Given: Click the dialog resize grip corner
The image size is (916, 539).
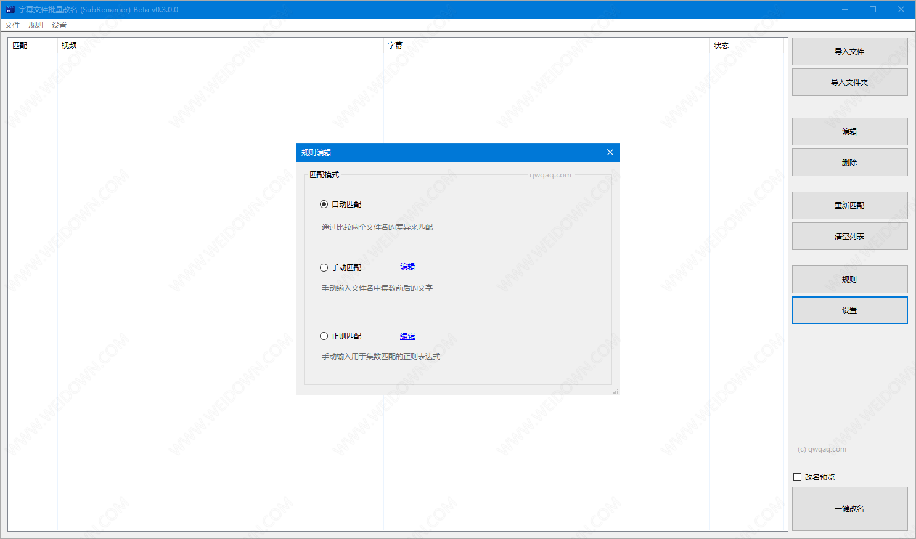Looking at the screenshot, I should click(615, 391).
